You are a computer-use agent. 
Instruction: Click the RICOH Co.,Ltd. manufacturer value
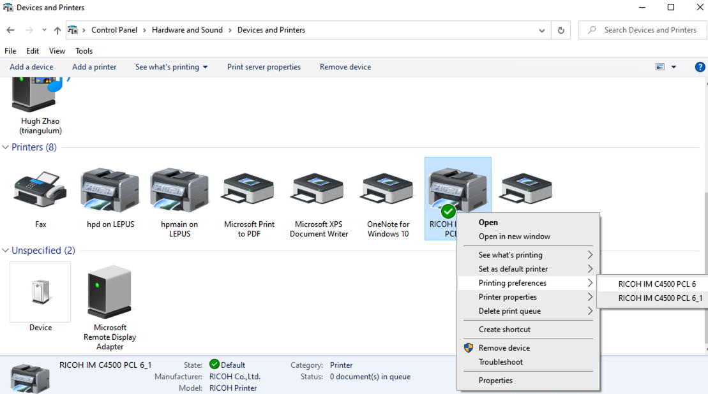tap(235, 377)
